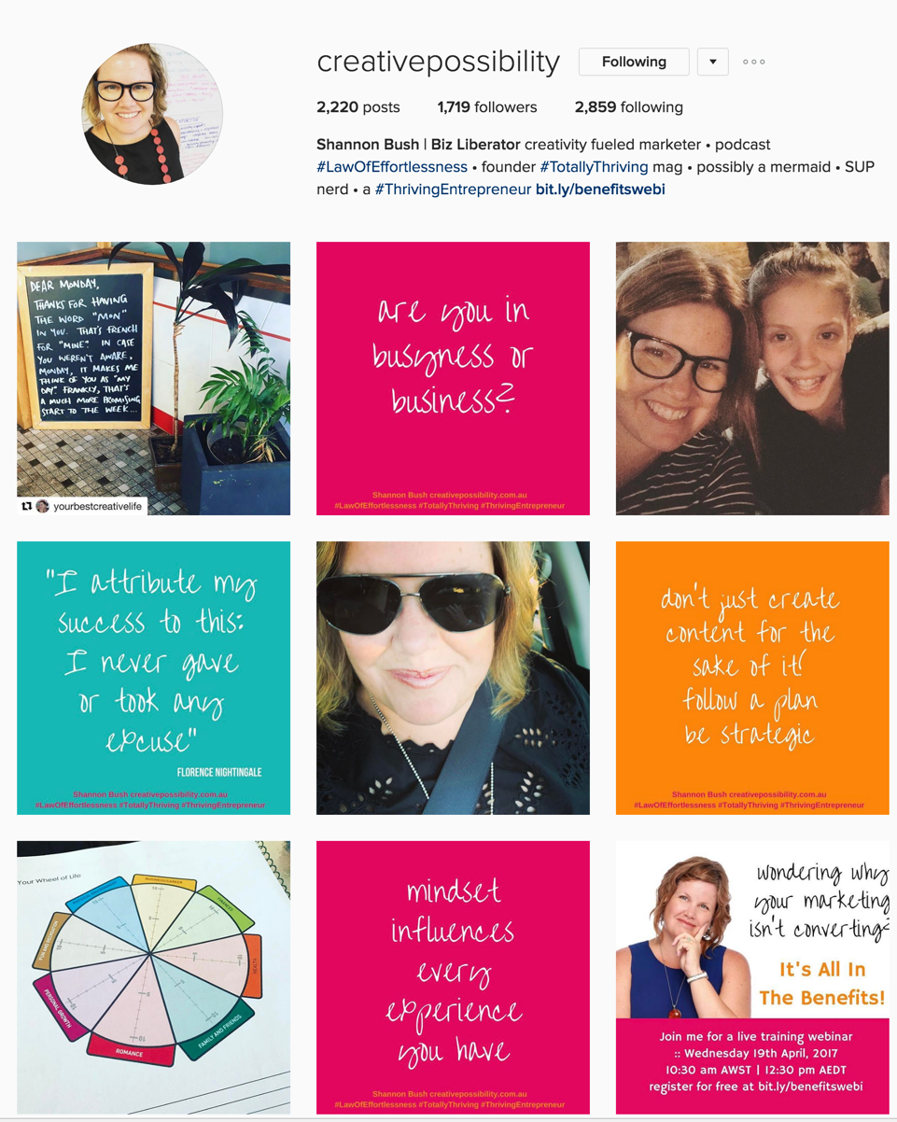Open the webinar 'It's All In The Benefits' post
This screenshot has width=897, height=1122.
(752, 977)
